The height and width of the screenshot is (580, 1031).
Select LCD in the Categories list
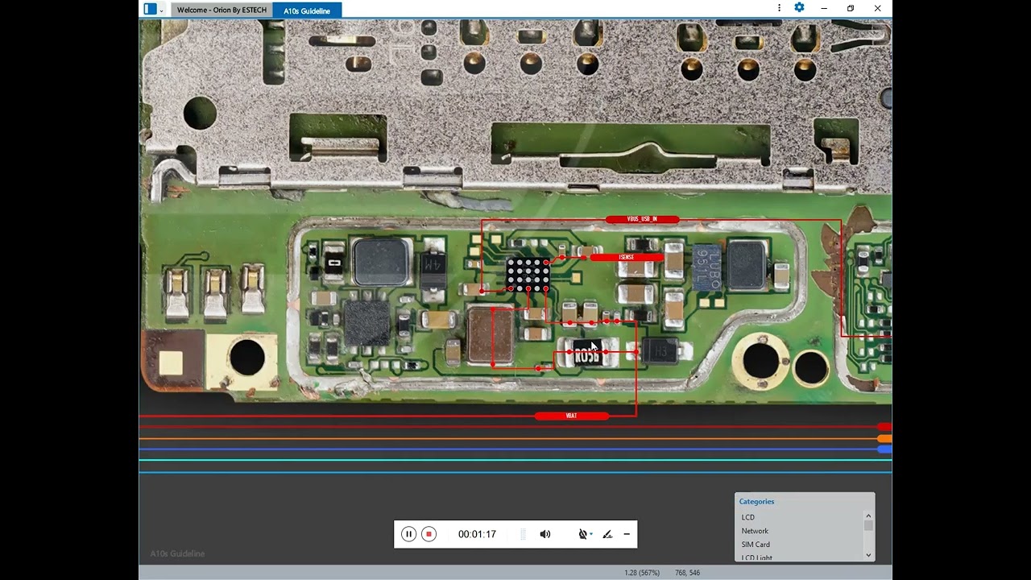click(x=748, y=517)
